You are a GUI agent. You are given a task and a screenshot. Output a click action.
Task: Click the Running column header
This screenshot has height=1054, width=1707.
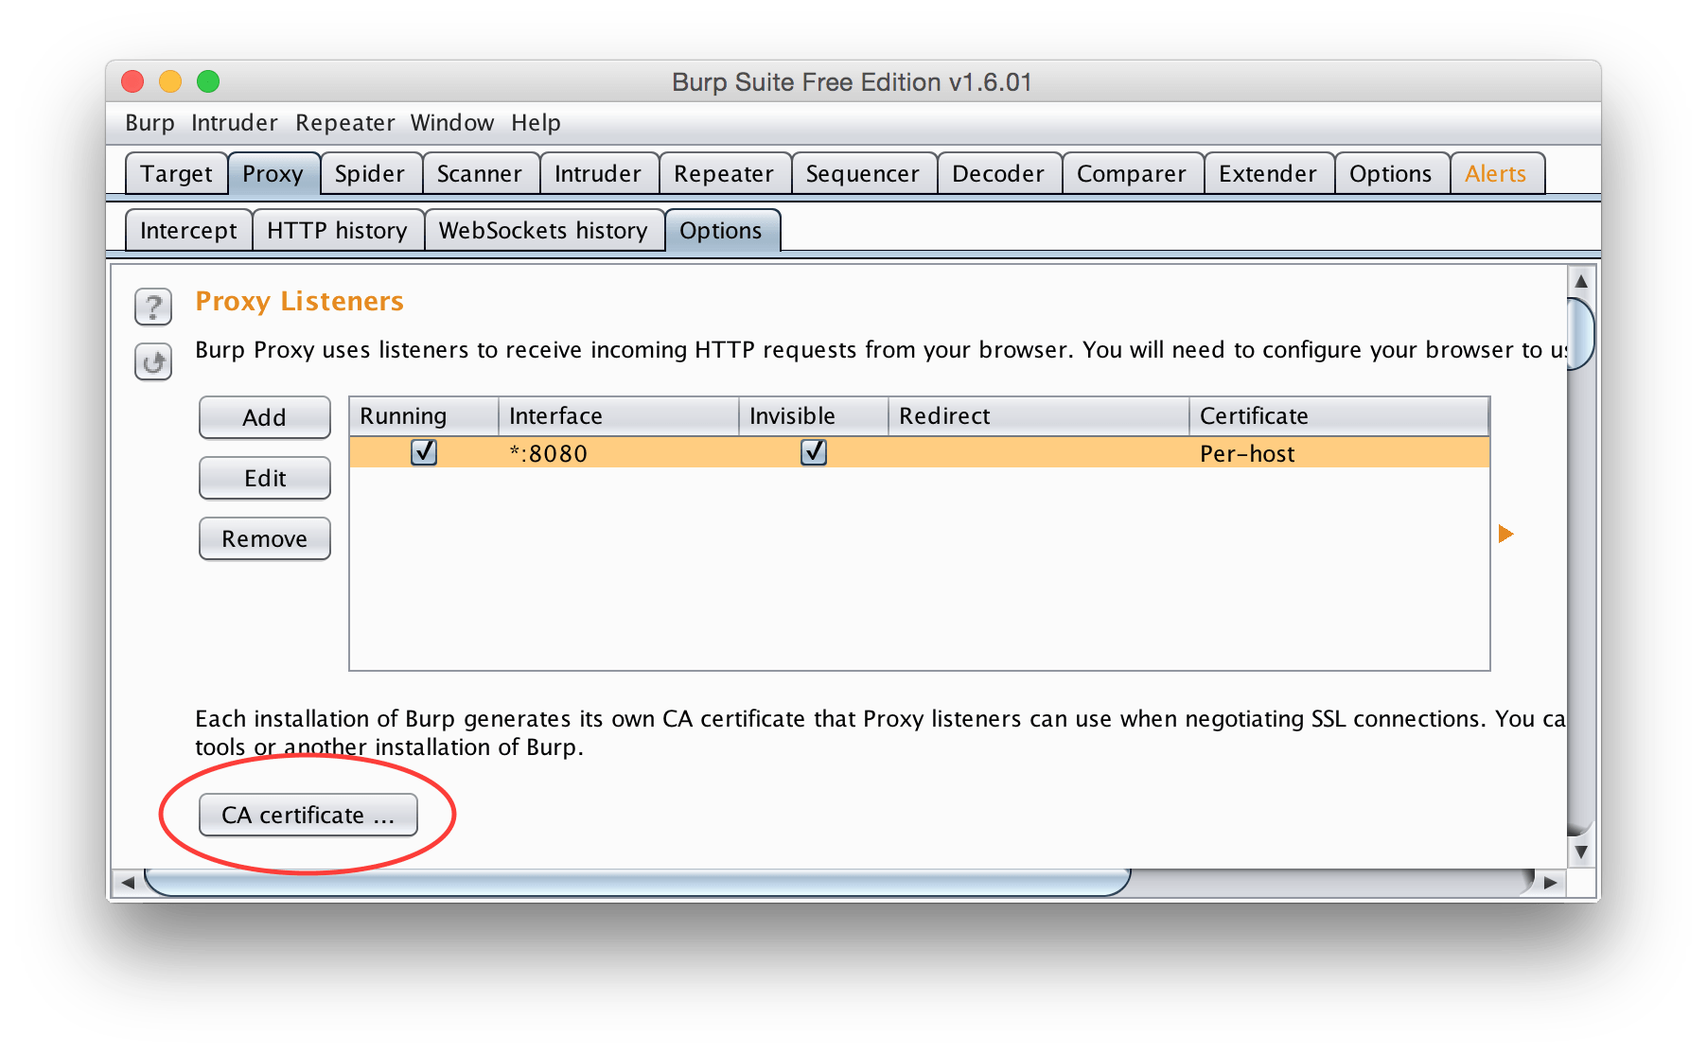424,416
